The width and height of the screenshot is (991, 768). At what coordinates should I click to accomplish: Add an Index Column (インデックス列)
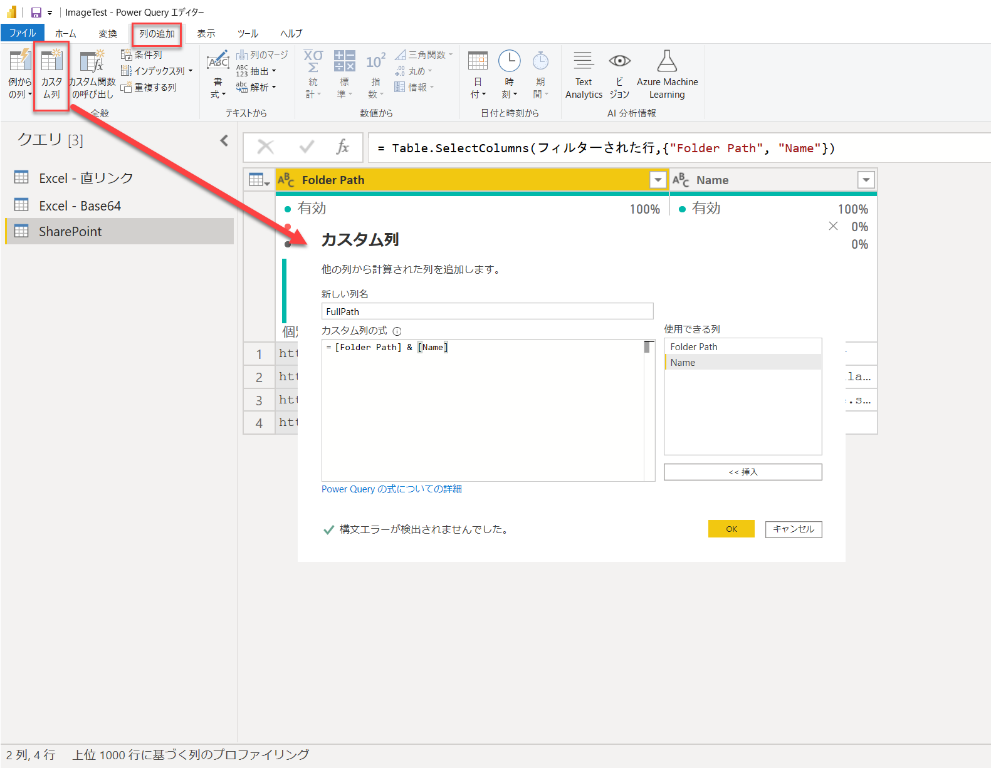click(x=157, y=71)
